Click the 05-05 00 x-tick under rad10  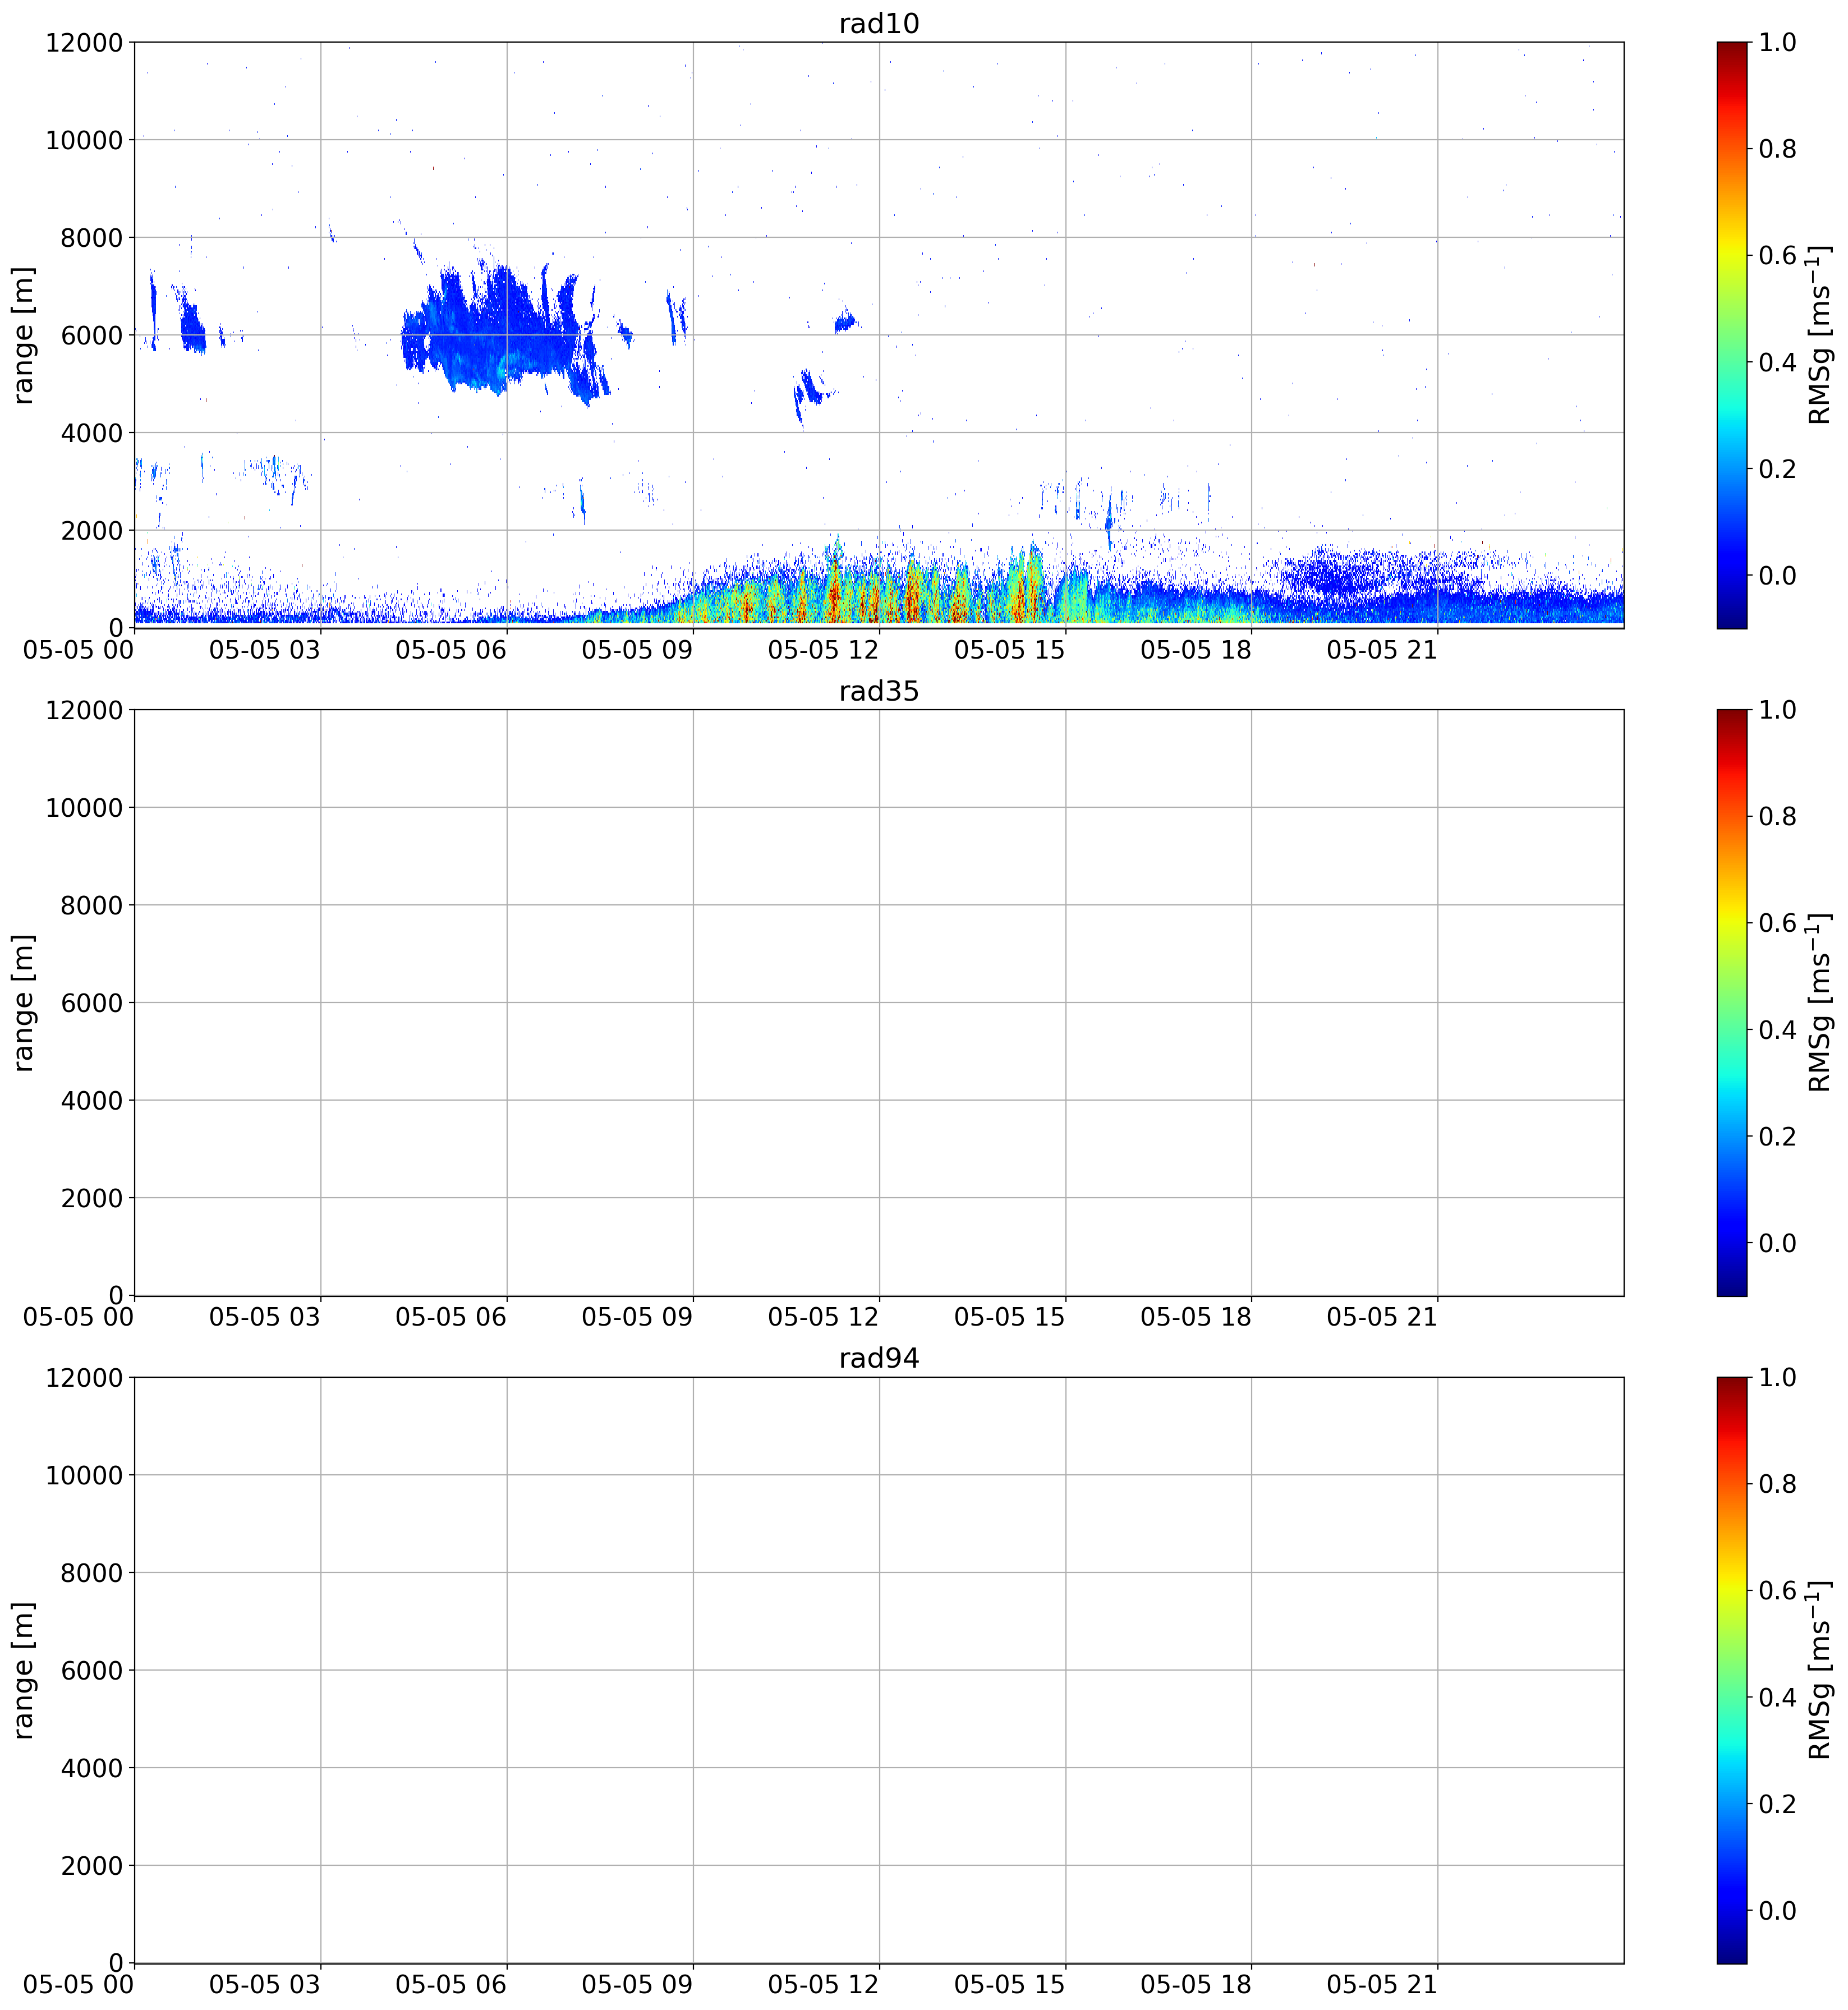[x=78, y=650]
